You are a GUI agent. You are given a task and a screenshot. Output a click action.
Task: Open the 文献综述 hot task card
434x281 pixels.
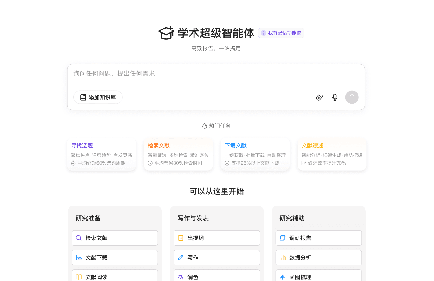tap(332, 154)
